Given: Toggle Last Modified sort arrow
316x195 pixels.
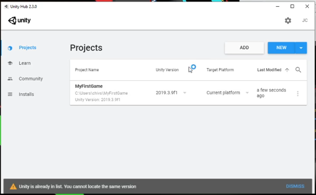Looking at the screenshot, I should click(x=287, y=70).
